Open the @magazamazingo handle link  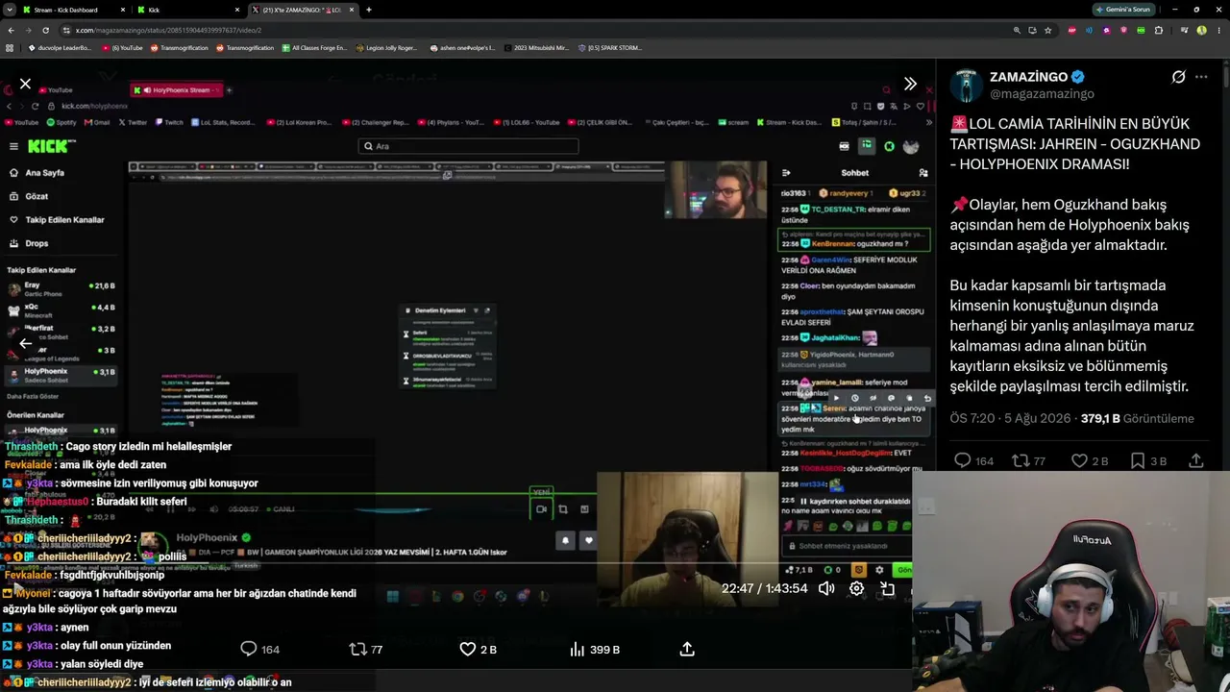1042,94
